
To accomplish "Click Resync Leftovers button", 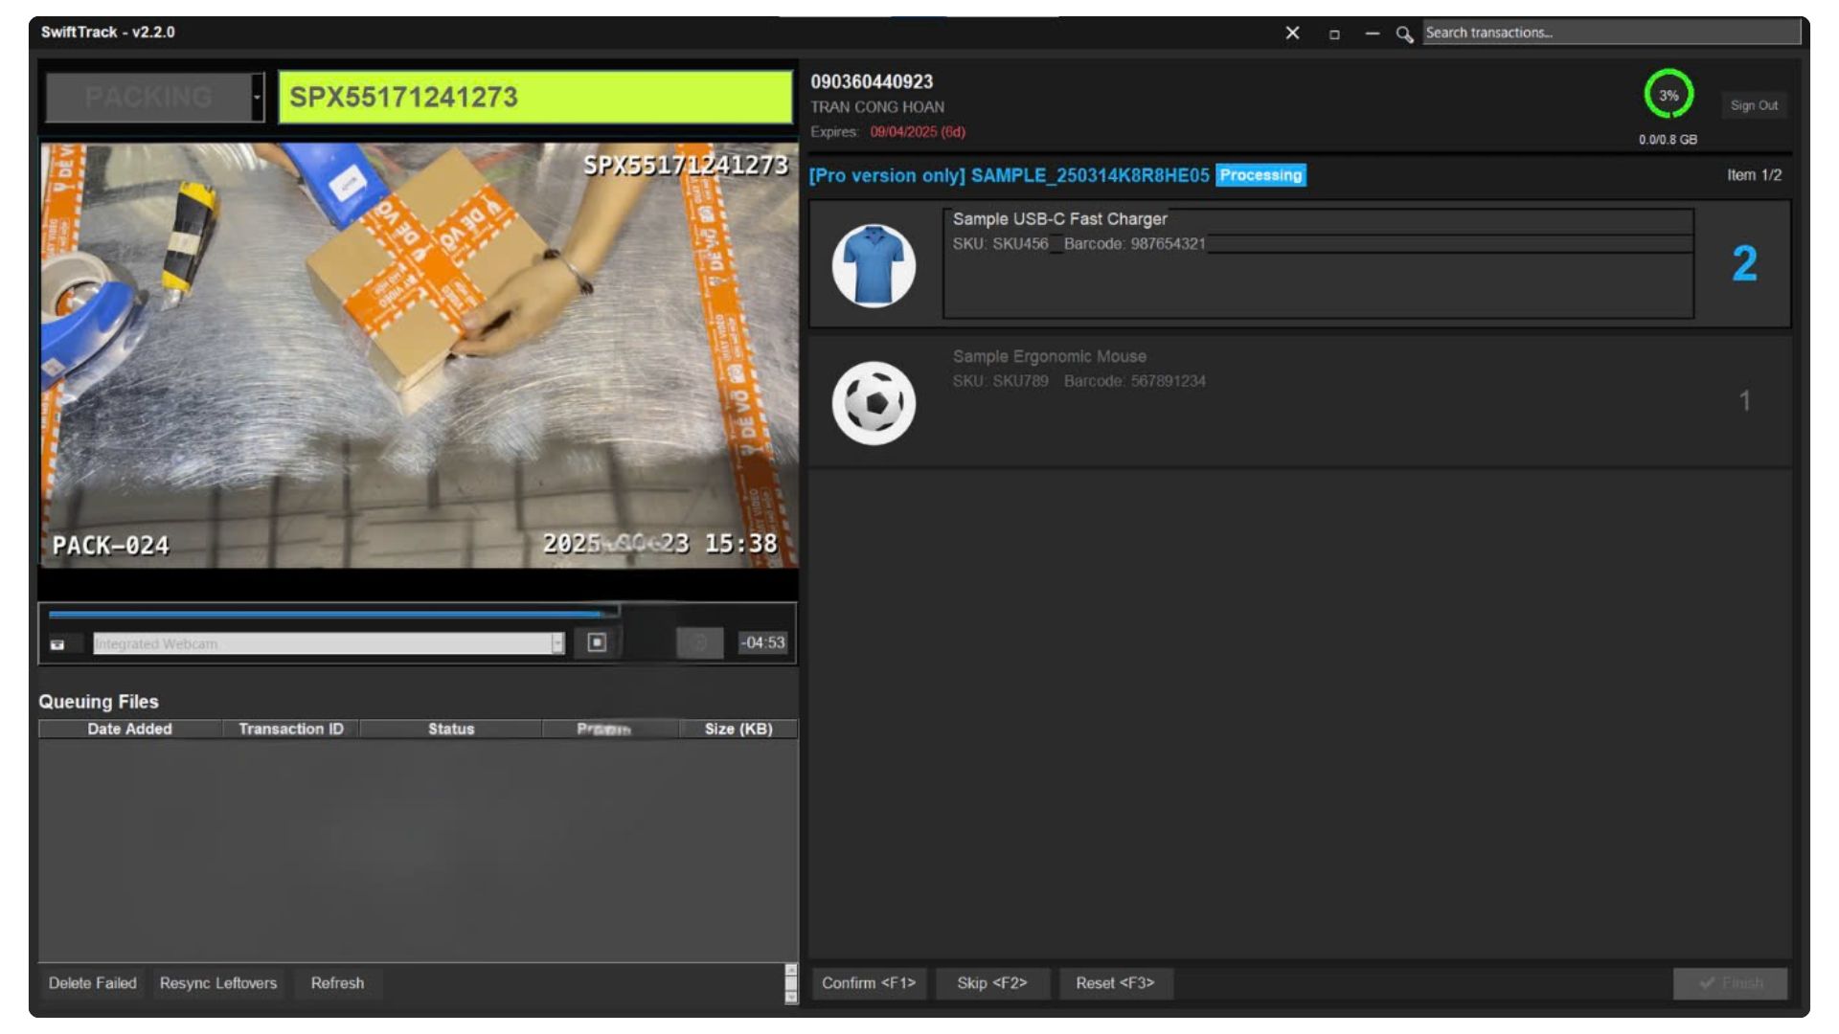I will 217,983.
